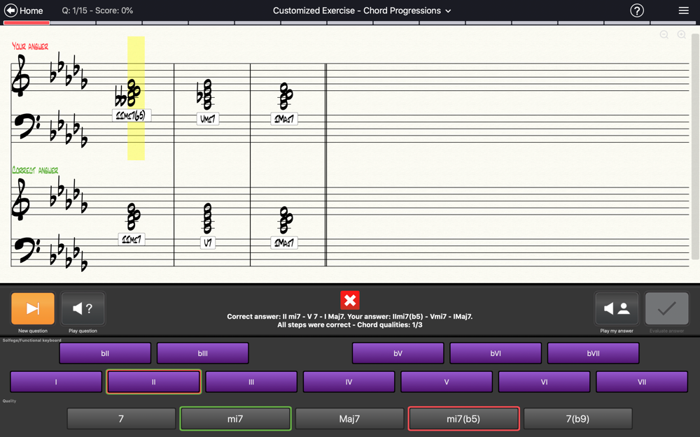700x437 pixels.
Task: Select the 7(b9) chord quality
Action: tap(577, 419)
